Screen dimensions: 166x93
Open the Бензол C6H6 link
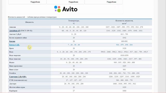pyautogui.click(x=14, y=45)
